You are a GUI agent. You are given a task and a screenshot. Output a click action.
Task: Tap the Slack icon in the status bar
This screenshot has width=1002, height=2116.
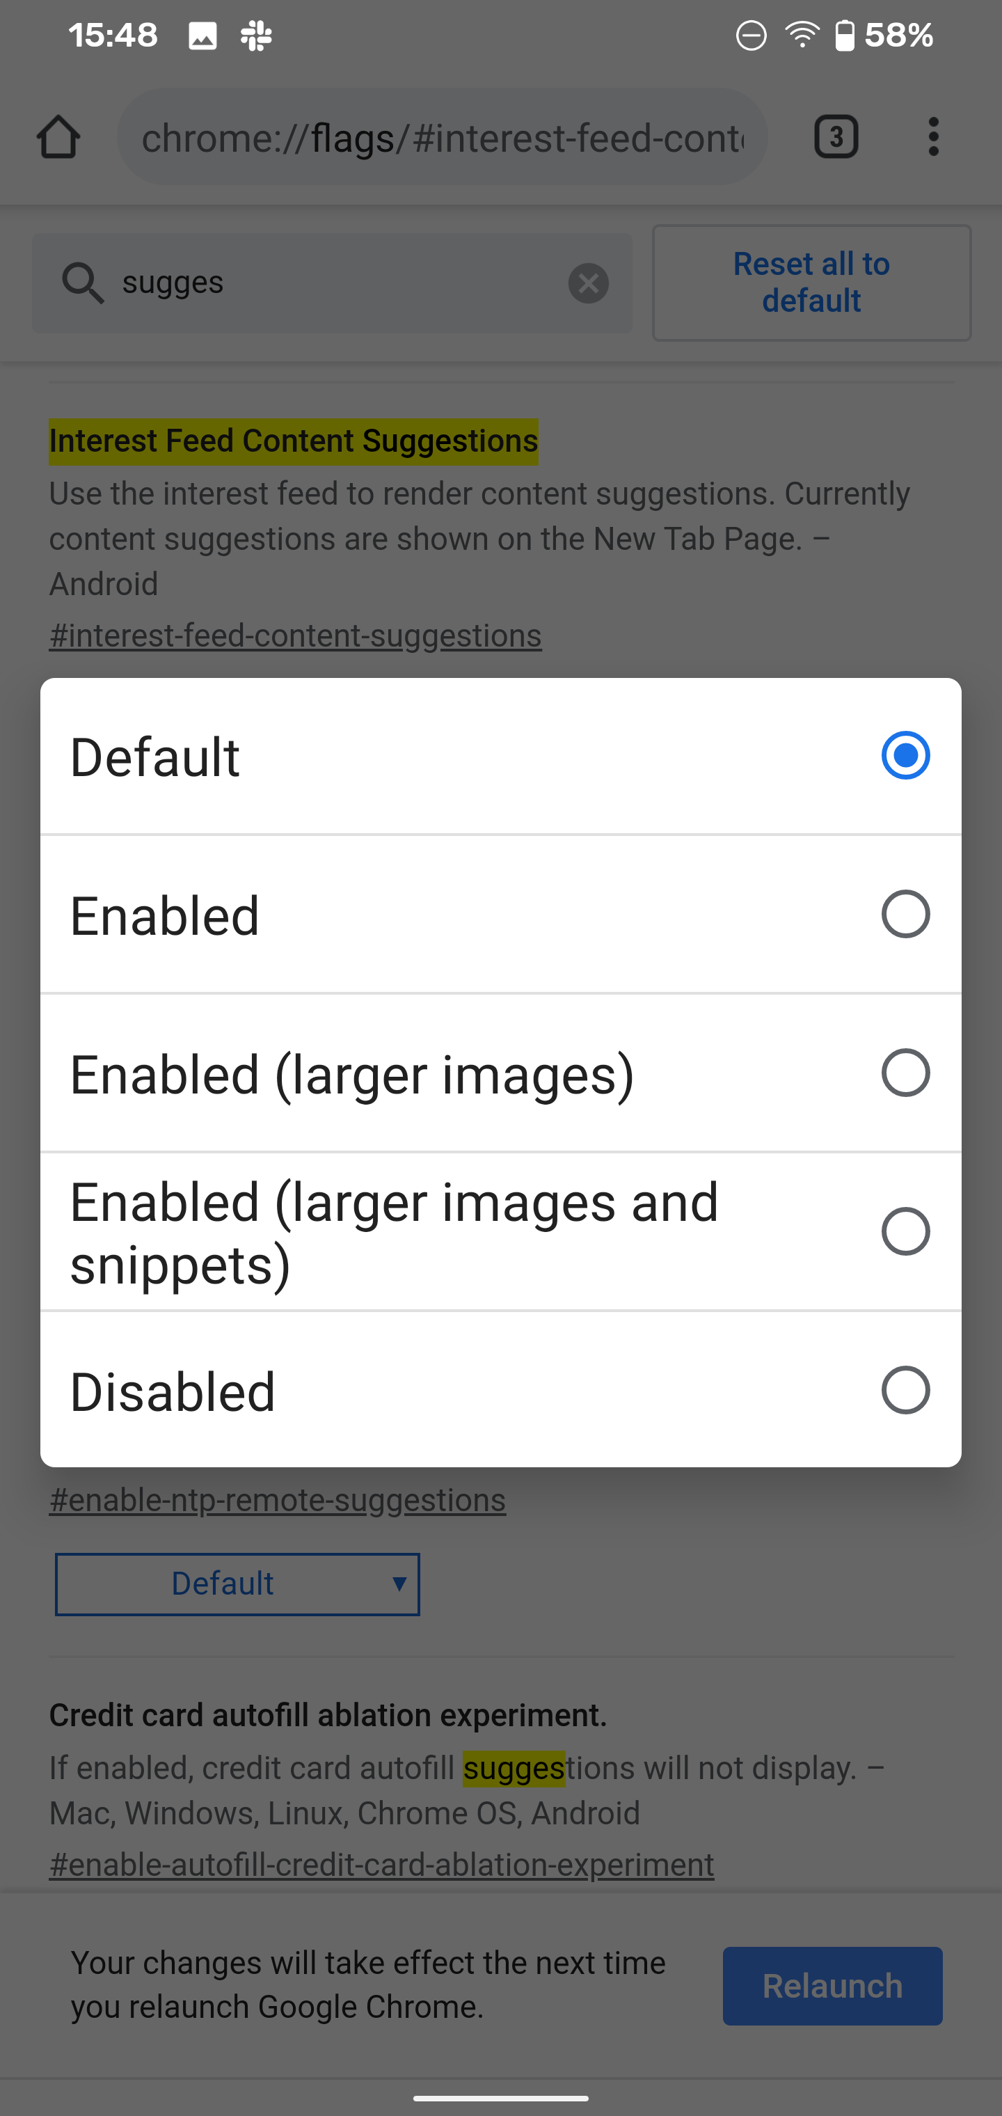pyautogui.click(x=255, y=35)
